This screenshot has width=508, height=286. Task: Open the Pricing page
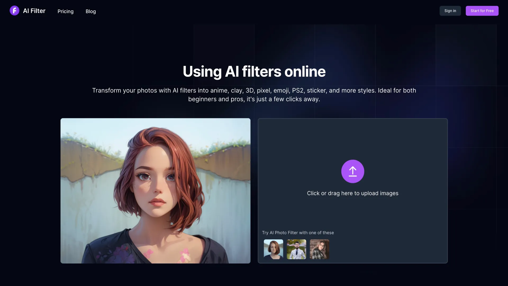coord(65,11)
